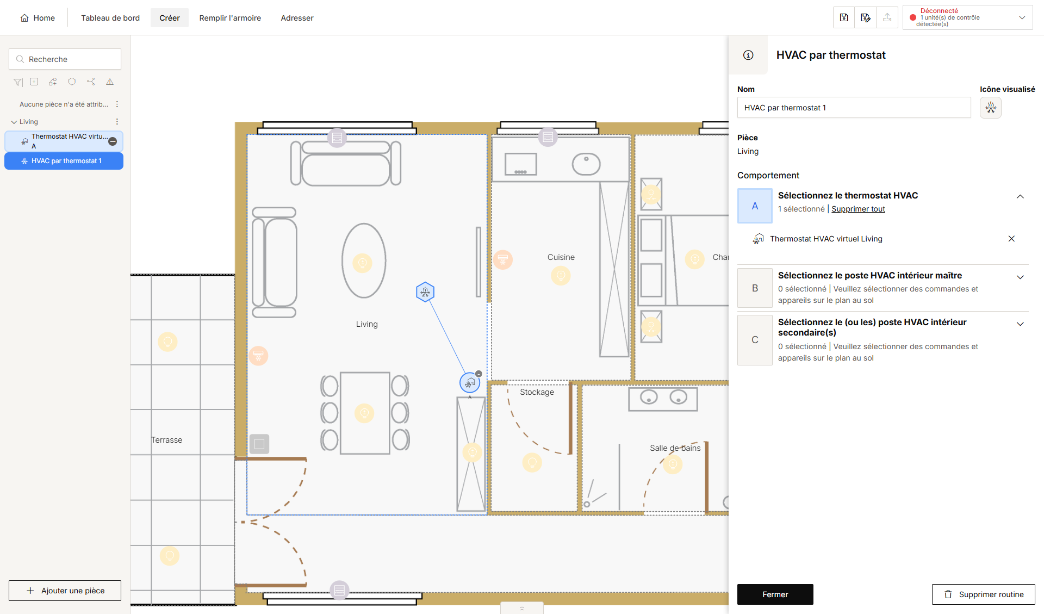The image size is (1044, 614).
Task: Expand section C poste HVAC intérieur secondaire
Action: (1020, 324)
